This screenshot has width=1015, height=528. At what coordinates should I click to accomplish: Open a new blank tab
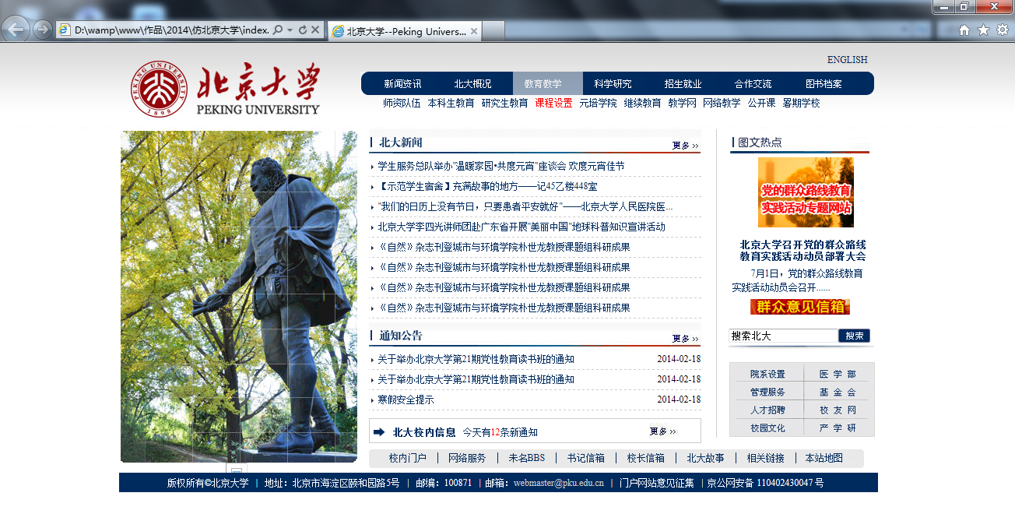tap(494, 31)
